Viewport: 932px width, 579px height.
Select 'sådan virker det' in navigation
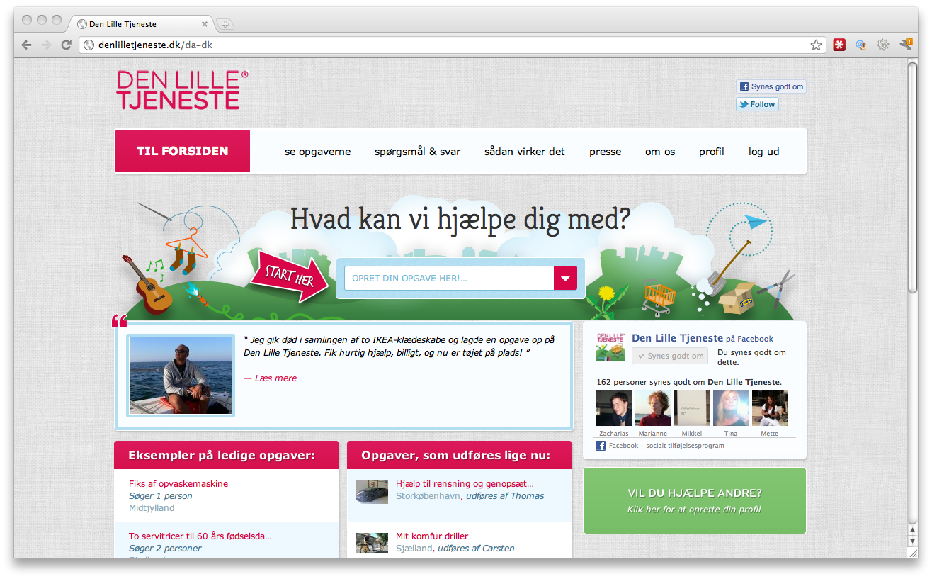524,152
